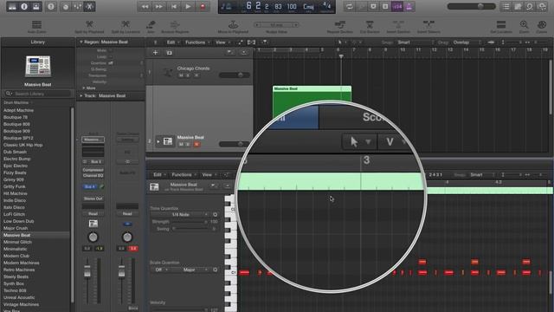
Task: Click Bounce Regions toolbar icon
Action: (x=175, y=26)
